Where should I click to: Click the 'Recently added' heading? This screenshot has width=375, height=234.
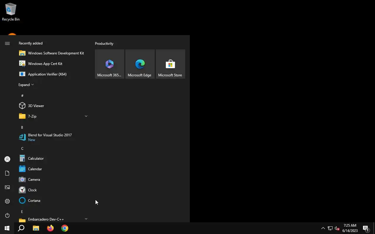click(30, 43)
